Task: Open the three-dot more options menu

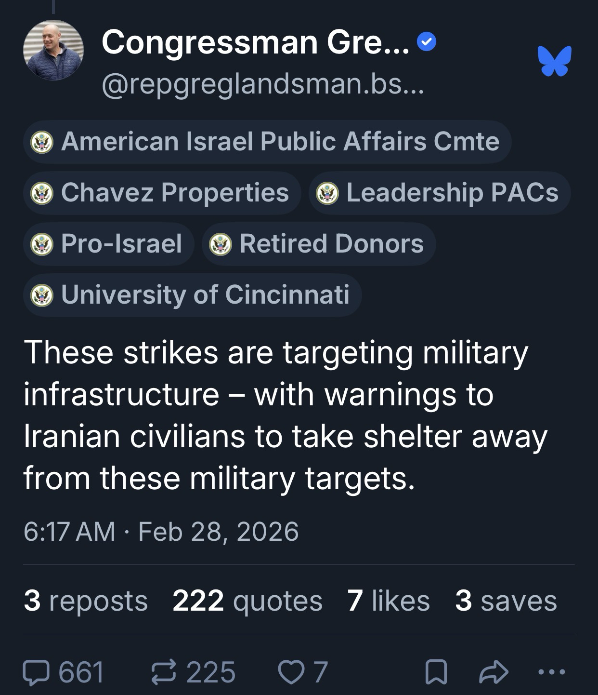Action: (552, 671)
